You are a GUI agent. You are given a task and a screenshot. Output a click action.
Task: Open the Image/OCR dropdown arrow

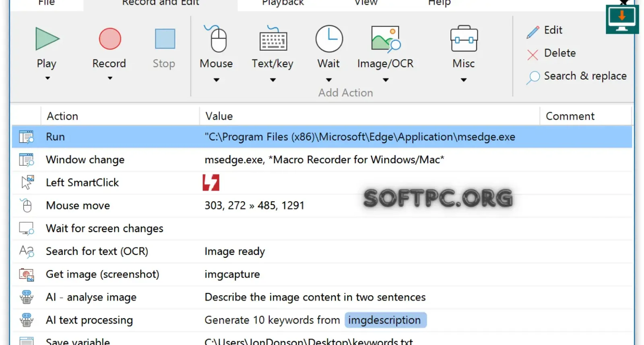(x=386, y=80)
